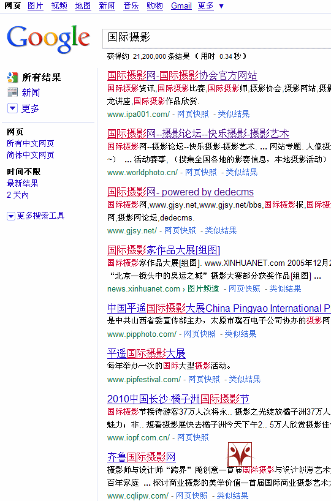Click the 时间不限 heading in sidebar
This screenshot has height=501, width=331.
pos(24,171)
